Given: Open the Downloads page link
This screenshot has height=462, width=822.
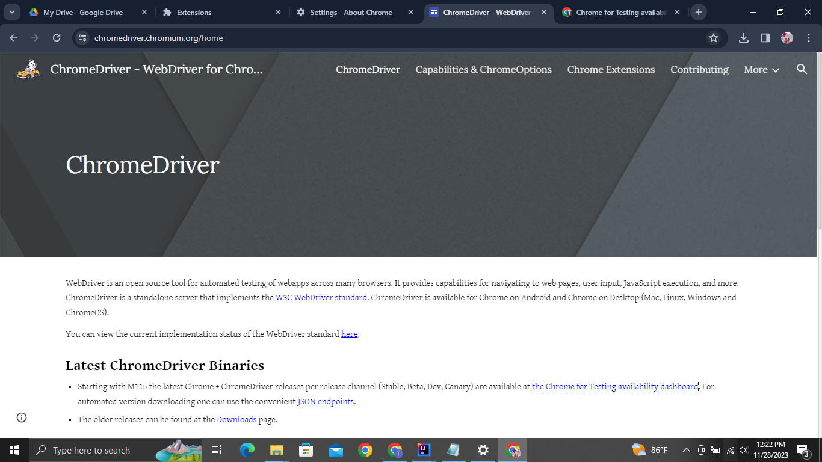Looking at the screenshot, I should 236,419.
